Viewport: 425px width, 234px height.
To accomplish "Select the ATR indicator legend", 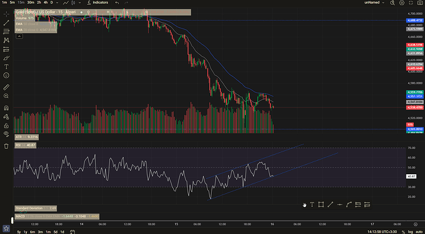I will (26, 137).
